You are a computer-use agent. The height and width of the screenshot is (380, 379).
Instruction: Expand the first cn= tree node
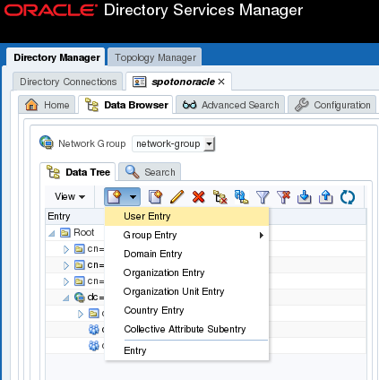click(x=66, y=249)
